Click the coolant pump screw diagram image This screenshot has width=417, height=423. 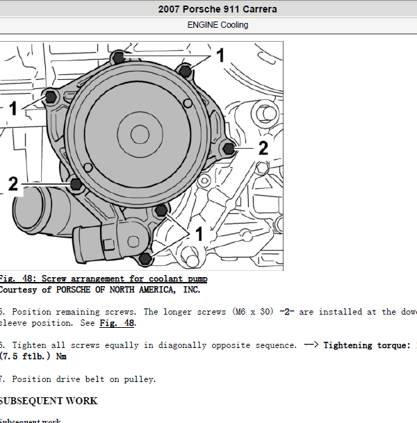coord(141,156)
